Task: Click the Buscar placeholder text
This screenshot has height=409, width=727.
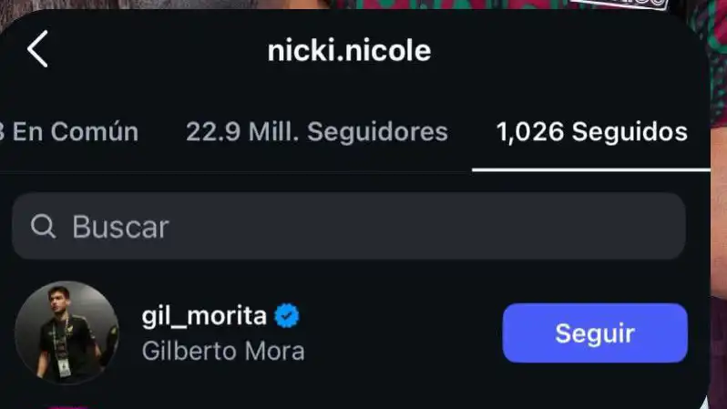Action: [120, 227]
